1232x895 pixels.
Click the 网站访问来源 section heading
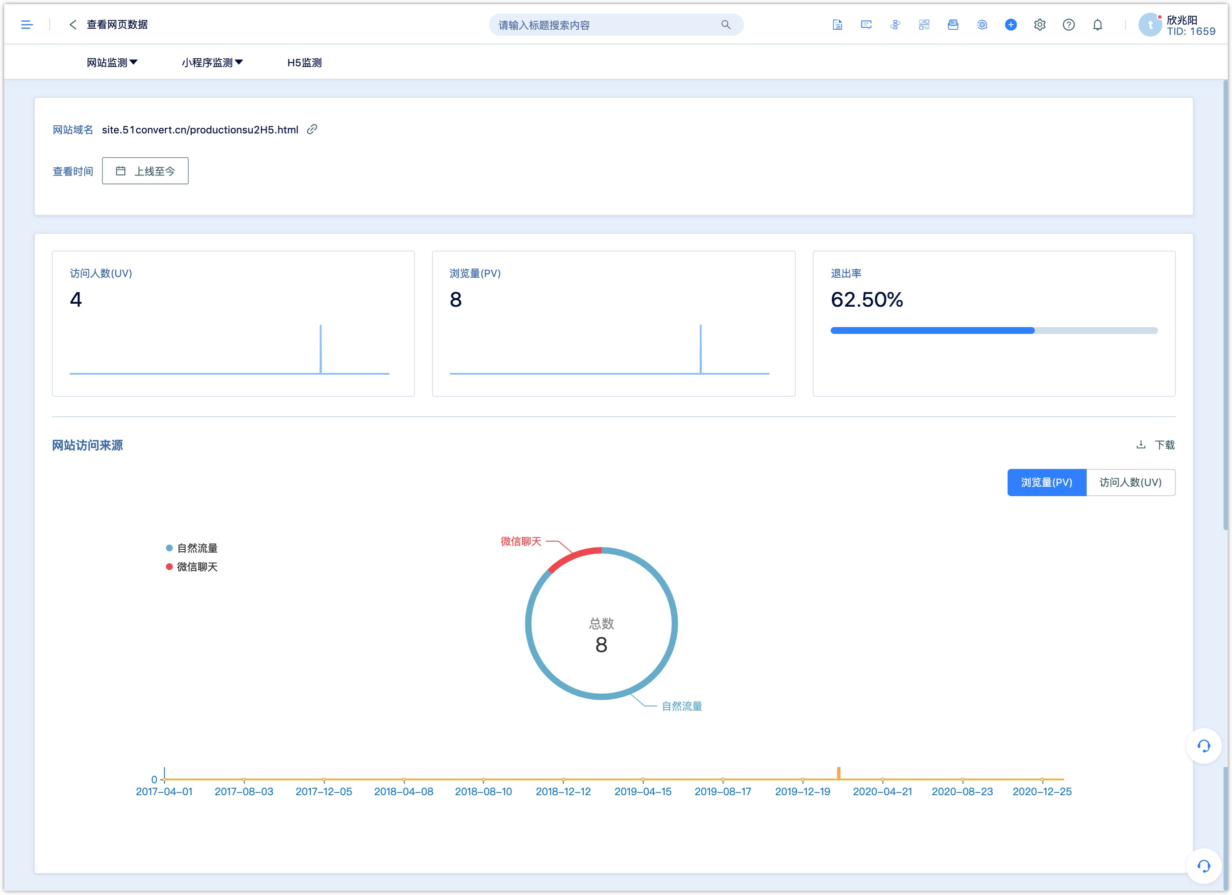[x=87, y=445]
